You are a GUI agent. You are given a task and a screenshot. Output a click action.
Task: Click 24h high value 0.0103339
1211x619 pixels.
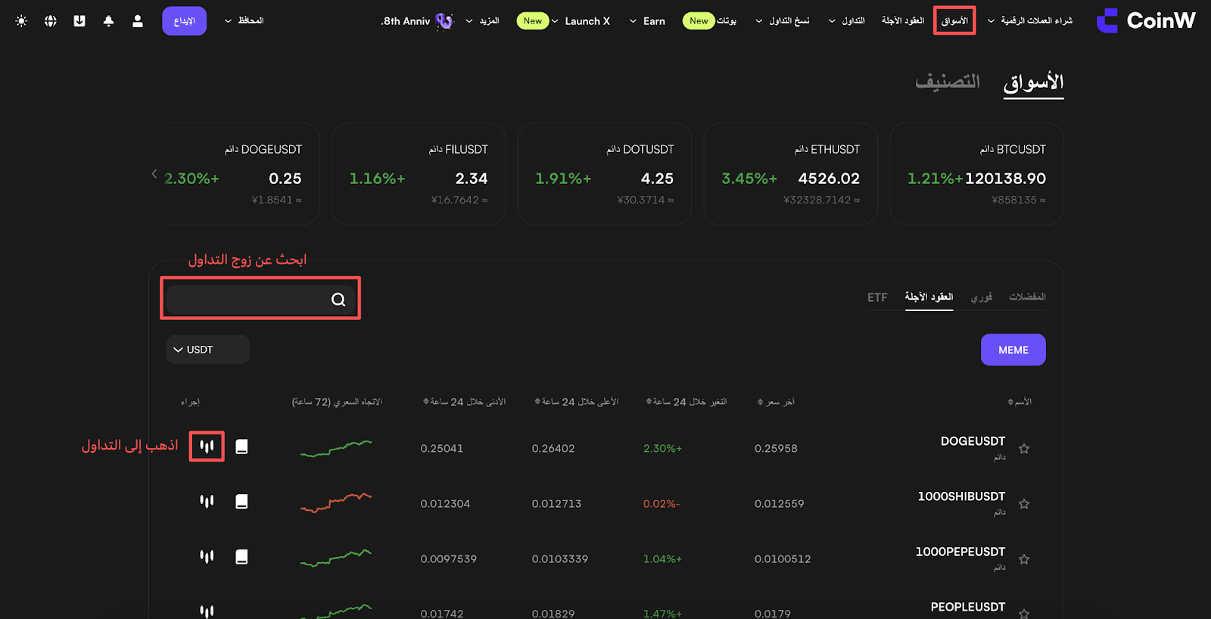pyautogui.click(x=560, y=559)
